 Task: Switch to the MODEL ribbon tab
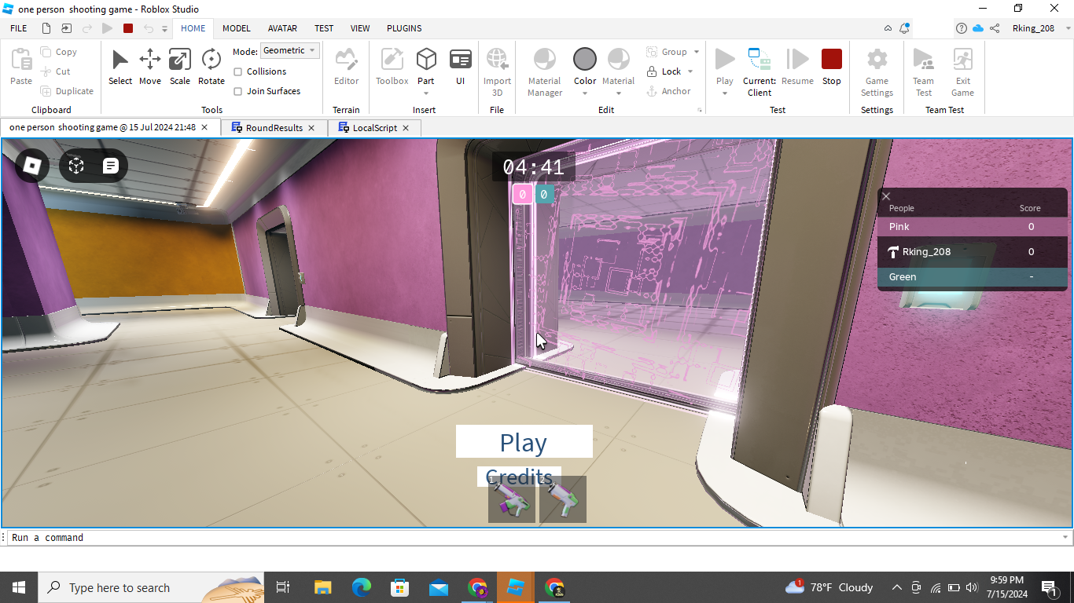pyautogui.click(x=236, y=28)
